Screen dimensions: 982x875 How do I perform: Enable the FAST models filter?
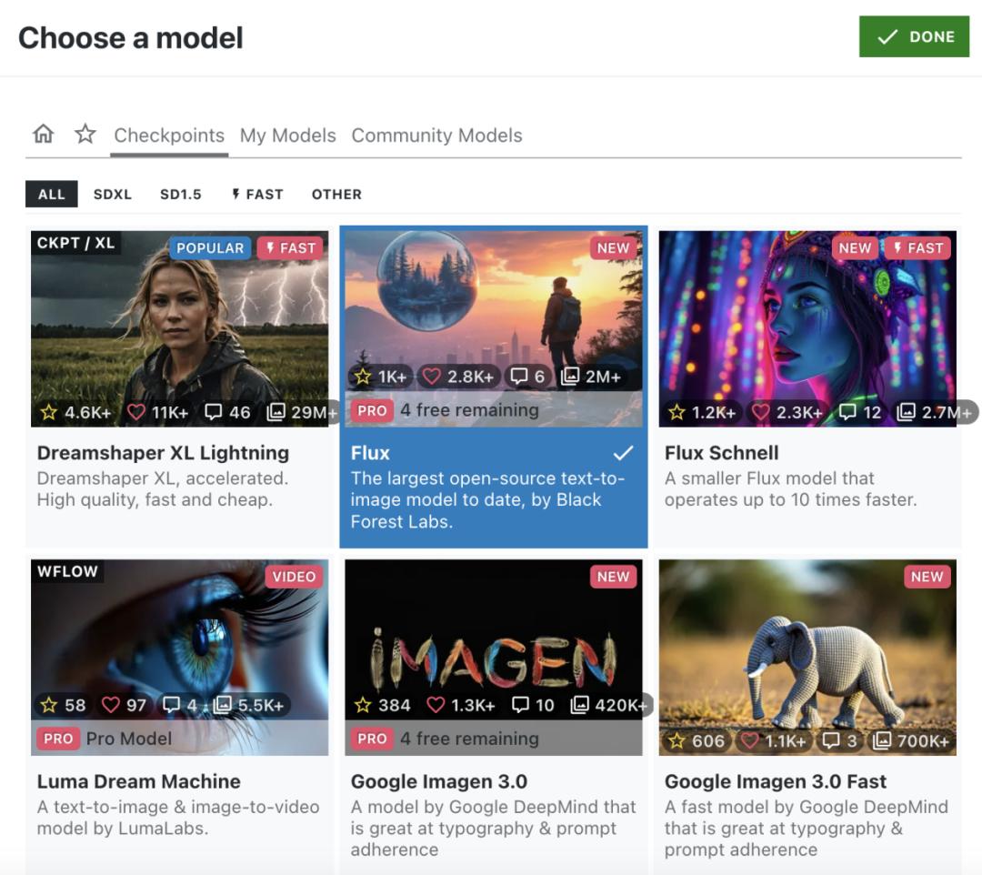[x=257, y=194]
